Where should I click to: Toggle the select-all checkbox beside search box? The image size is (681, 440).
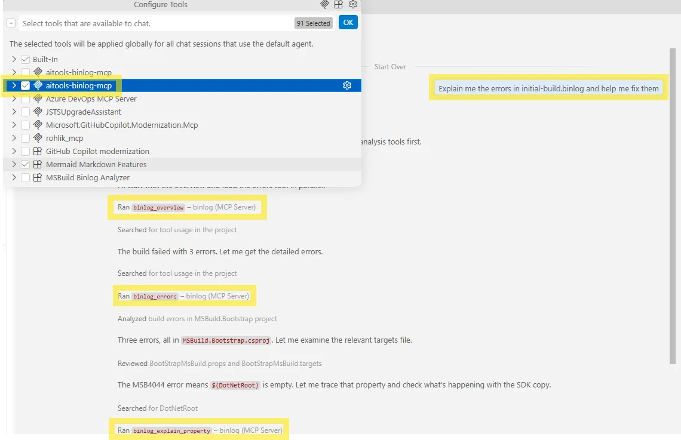click(11, 23)
